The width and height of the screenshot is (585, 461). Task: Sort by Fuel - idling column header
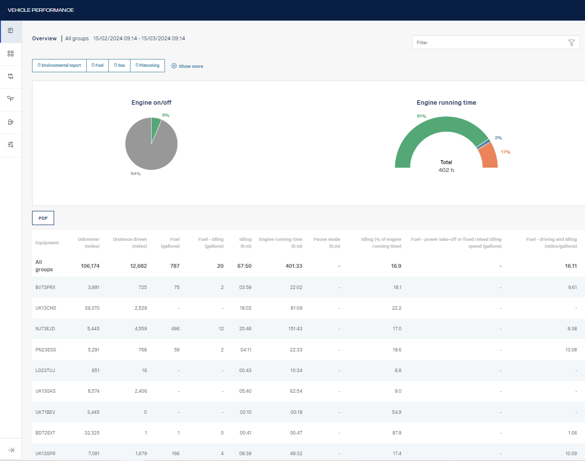211,243
